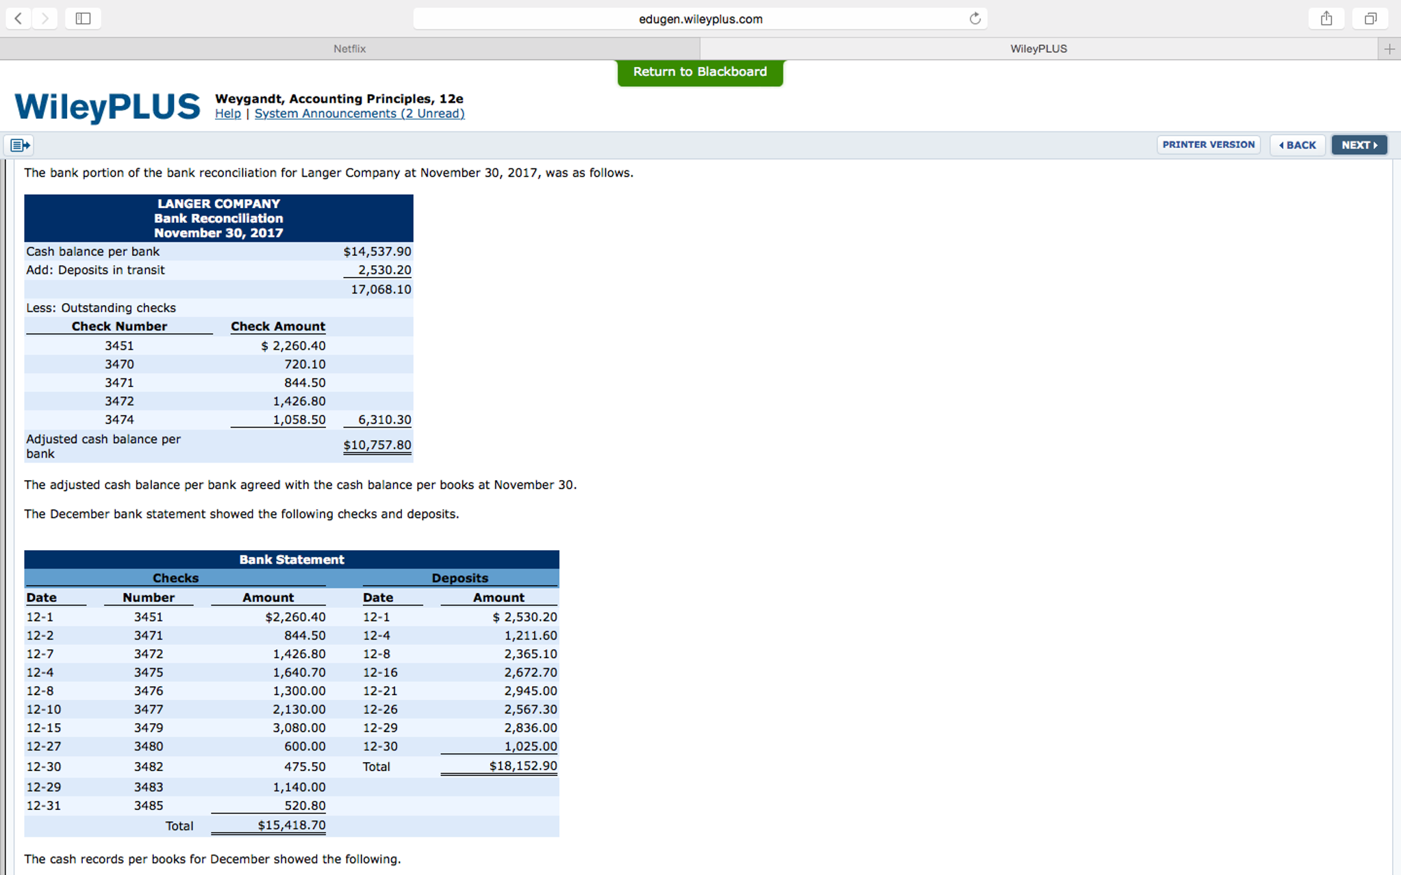Expand the WileyPLUS assignment navigation panel icon
Screen dimensions: 1401x875
click(x=20, y=145)
